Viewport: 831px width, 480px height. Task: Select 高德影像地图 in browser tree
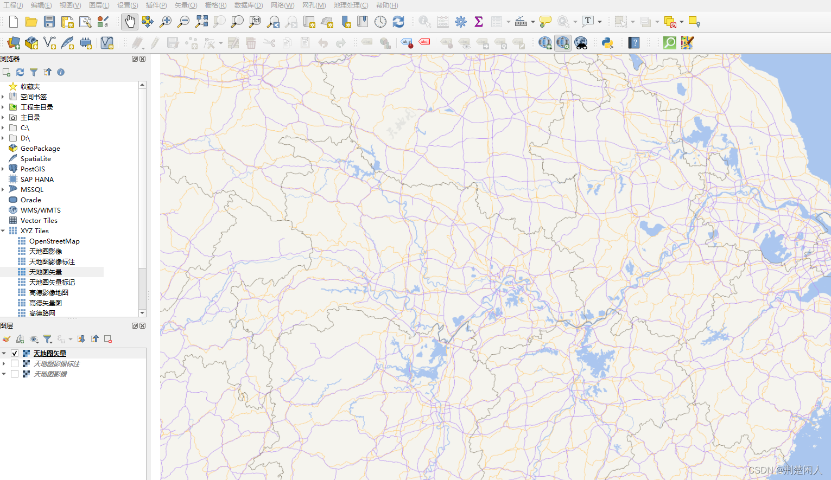(48, 293)
